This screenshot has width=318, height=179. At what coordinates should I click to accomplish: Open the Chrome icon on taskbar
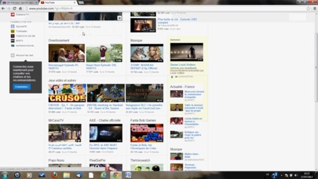click(116, 175)
